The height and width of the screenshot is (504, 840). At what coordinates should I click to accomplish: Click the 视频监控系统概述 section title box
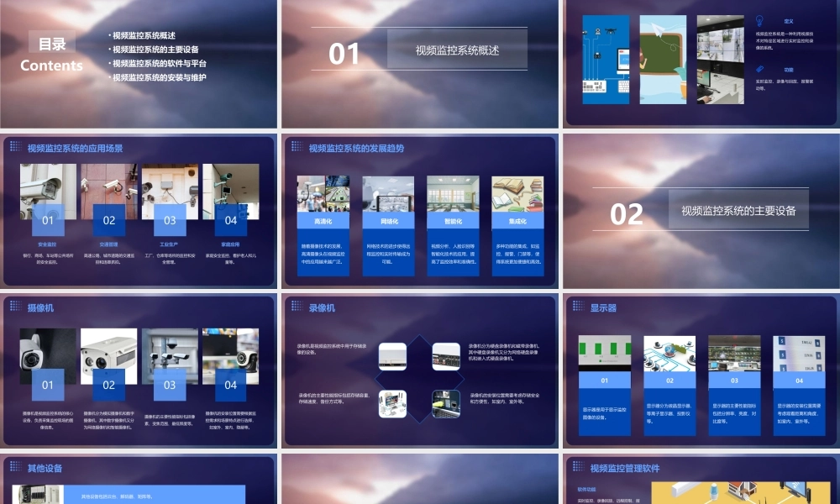click(457, 50)
